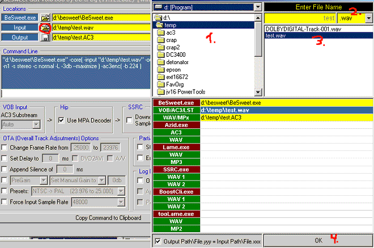This screenshot has width=374, height=248.
Task: Enable the PreGain checkbox
Action: [x=4, y=180]
